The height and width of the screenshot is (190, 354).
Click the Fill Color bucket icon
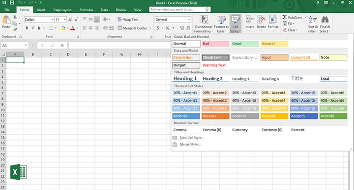tap(63, 28)
